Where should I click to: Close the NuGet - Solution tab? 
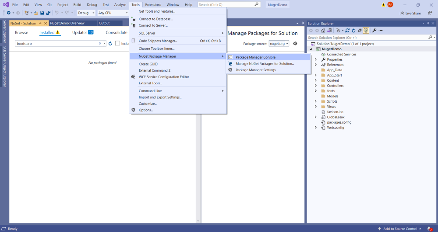tap(46, 24)
